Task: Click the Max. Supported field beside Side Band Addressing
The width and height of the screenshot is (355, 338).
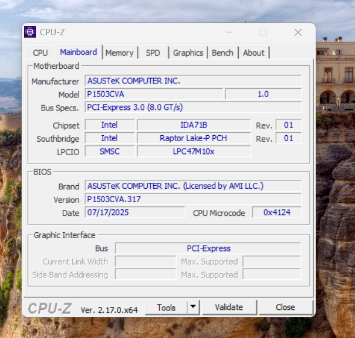Action: point(272,275)
